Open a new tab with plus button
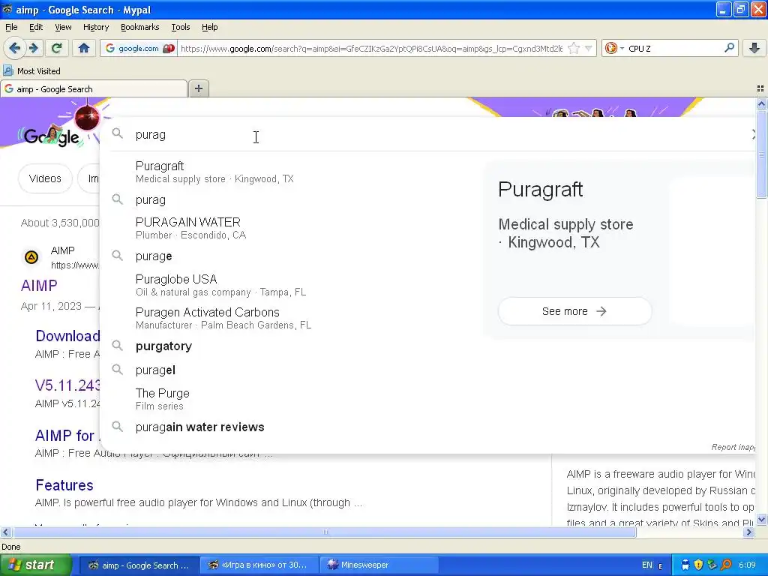 click(198, 88)
